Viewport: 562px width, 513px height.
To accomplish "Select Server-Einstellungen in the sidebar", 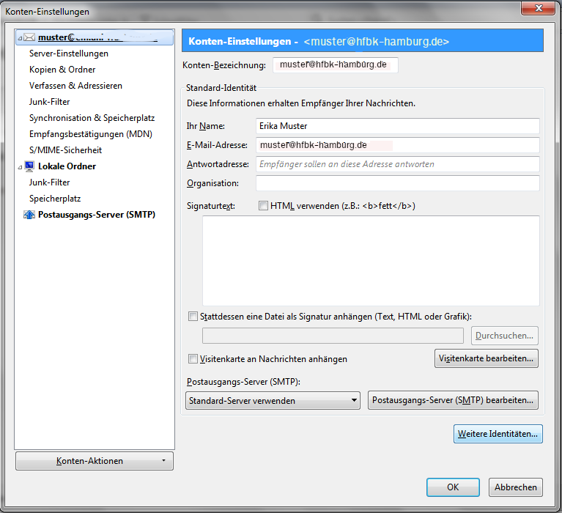I will coord(69,53).
